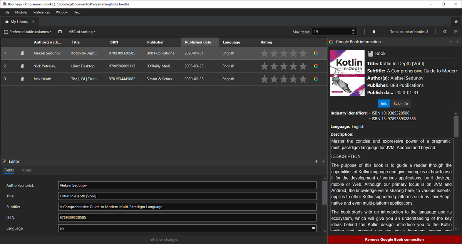
Task: Rate Linux Desktop book five stars
Action: pos(303,66)
